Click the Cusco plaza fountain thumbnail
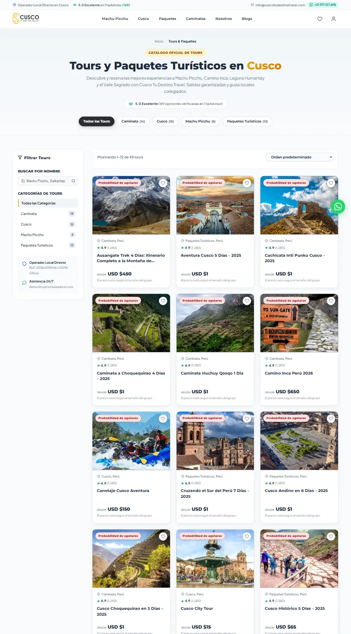This screenshot has height=634, width=351. [215, 559]
